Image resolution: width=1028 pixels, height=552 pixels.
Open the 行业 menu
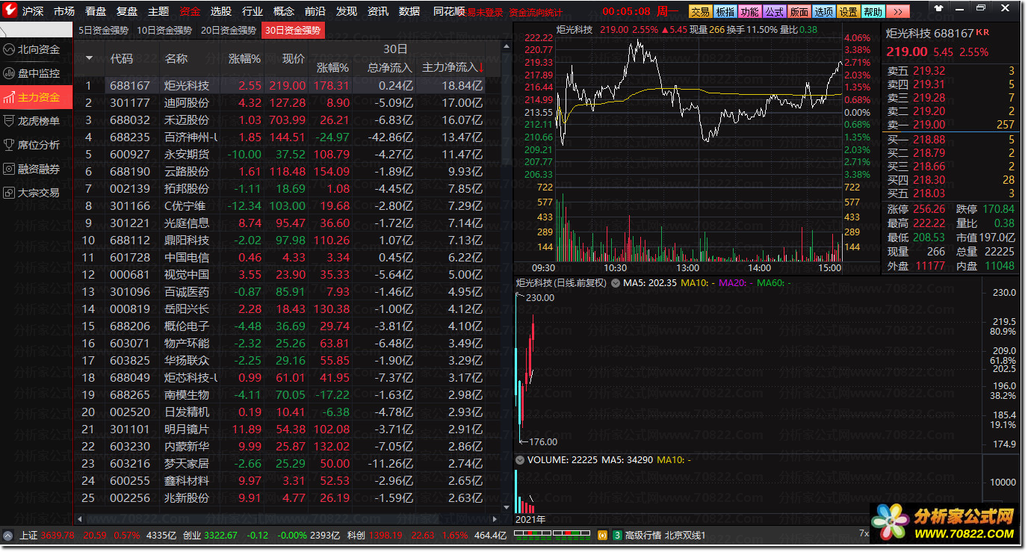pos(253,11)
